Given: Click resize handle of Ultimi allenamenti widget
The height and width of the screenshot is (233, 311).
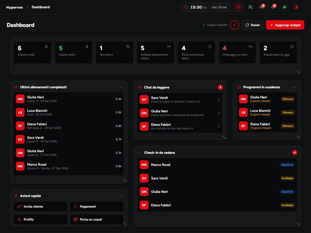Looking at the screenshot, I should (x=125, y=181).
